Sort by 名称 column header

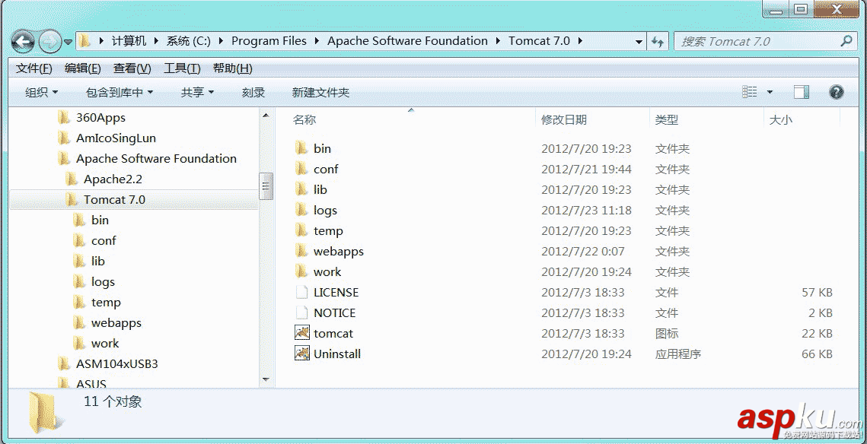[304, 120]
